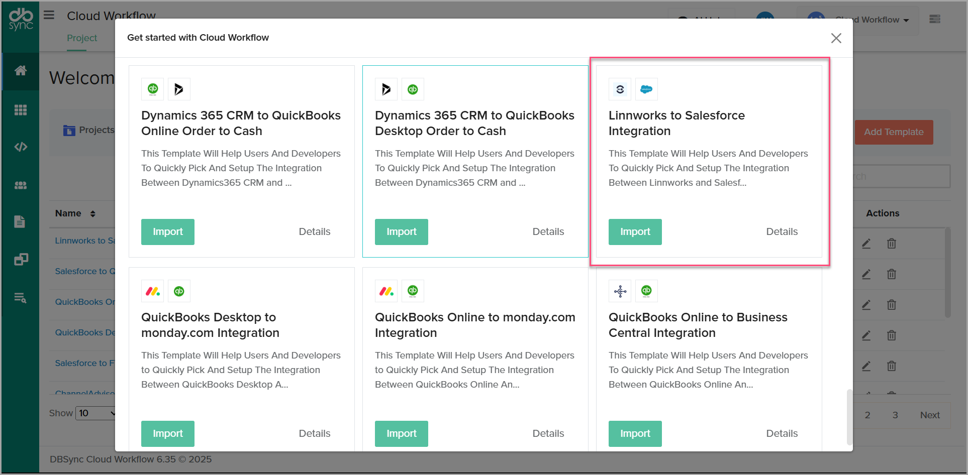The height and width of the screenshot is (475, 968).
Task: Delete the first project using trash icon
Action: point(891,244)
